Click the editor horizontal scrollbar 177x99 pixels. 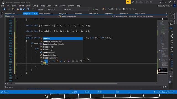[x=66, y=83]
